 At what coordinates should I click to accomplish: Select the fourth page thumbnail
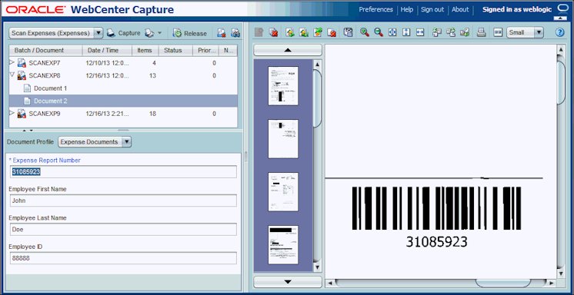click(283, 245)
